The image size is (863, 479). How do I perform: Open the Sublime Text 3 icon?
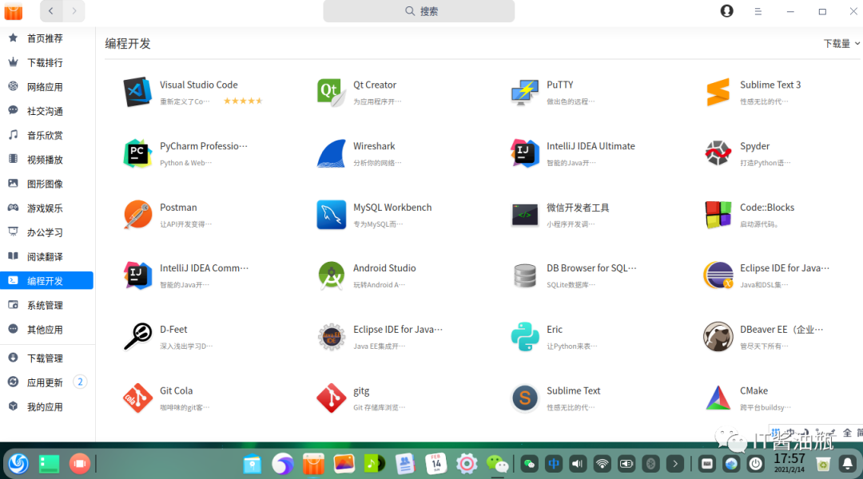pos(718,92)
